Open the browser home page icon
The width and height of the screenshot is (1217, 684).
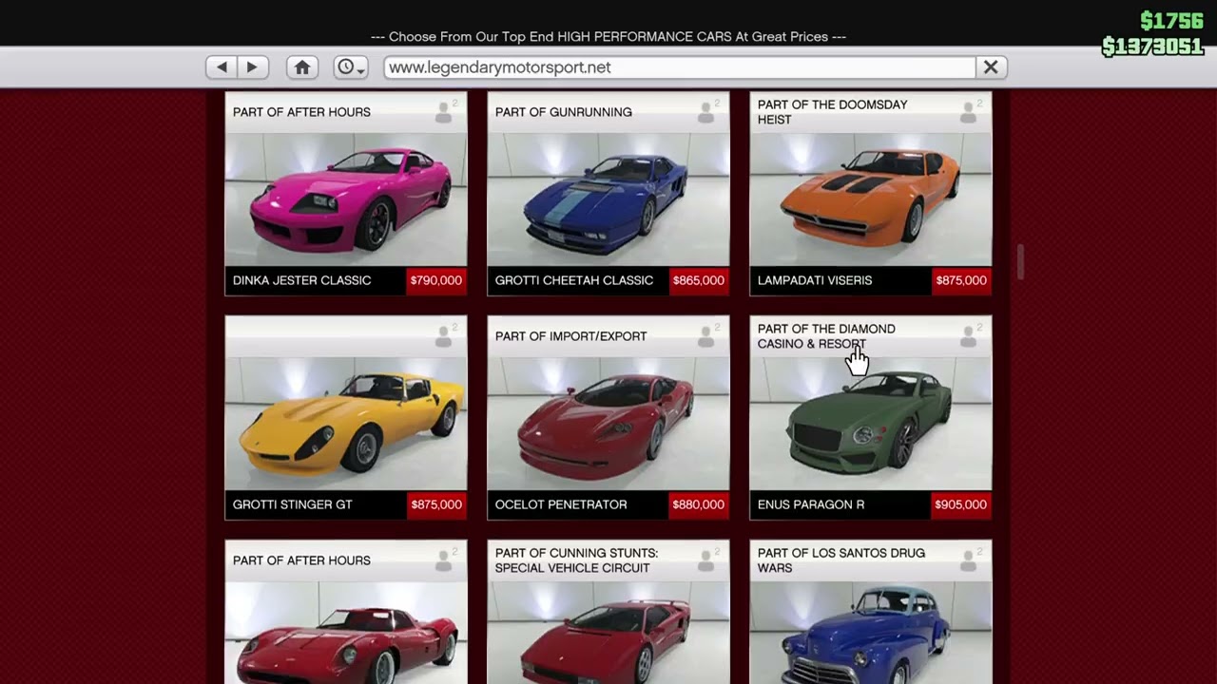[x=302, y=67]
